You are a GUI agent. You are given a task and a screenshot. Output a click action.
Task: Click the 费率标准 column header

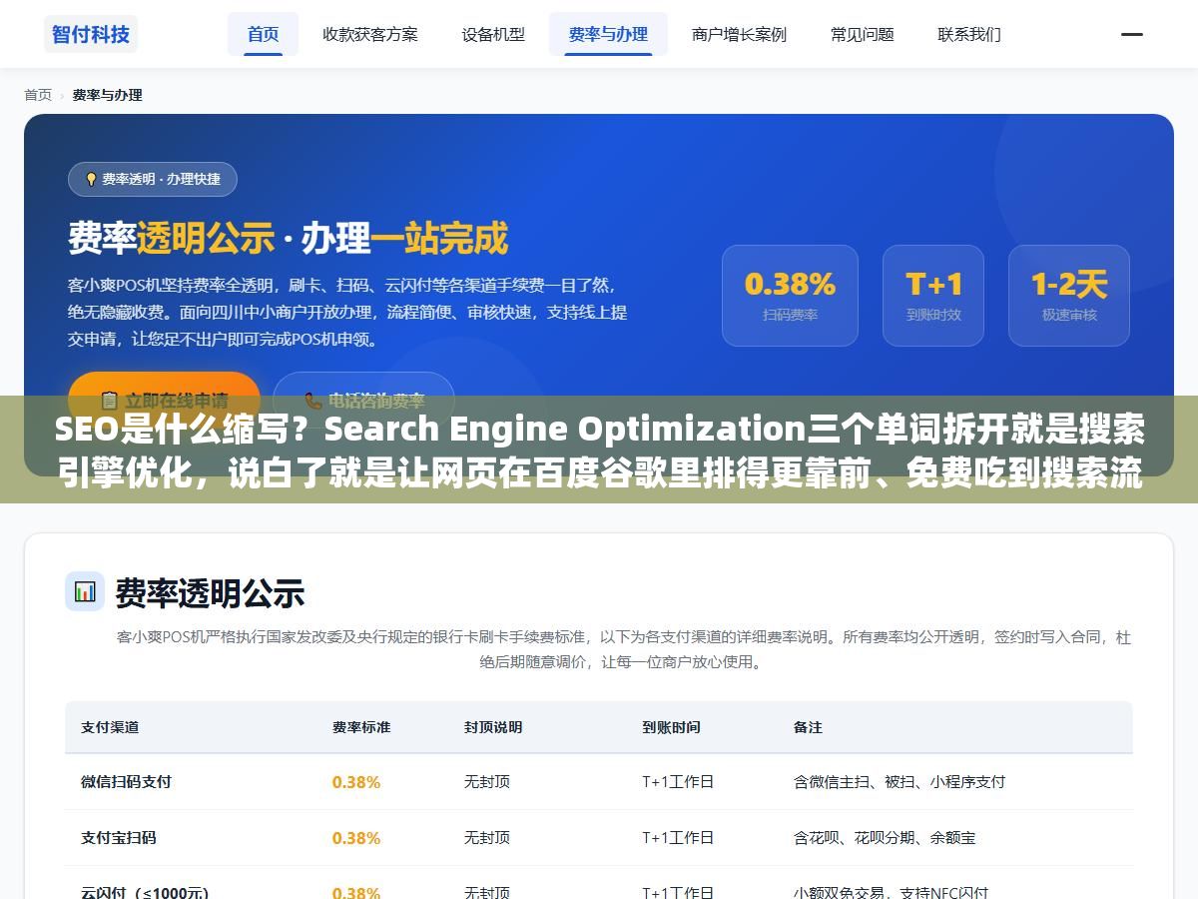[361, 727]
